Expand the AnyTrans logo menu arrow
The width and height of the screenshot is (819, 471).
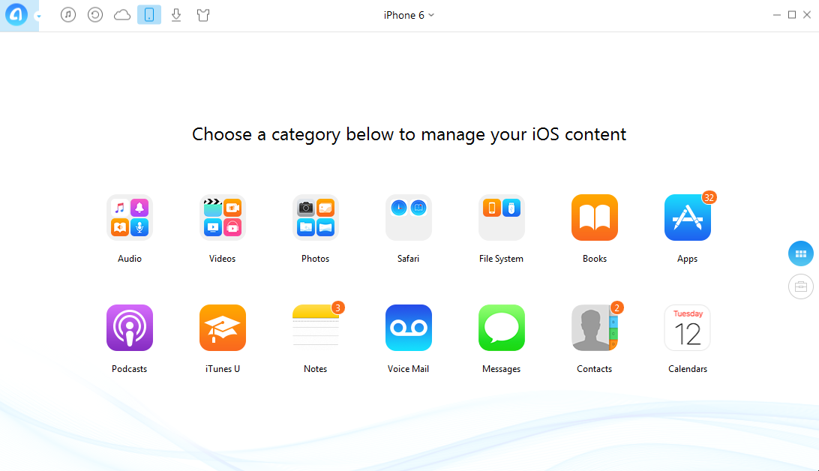coord(38,16)
